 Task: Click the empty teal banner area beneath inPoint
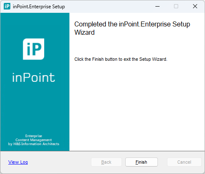tap(35, 108)
